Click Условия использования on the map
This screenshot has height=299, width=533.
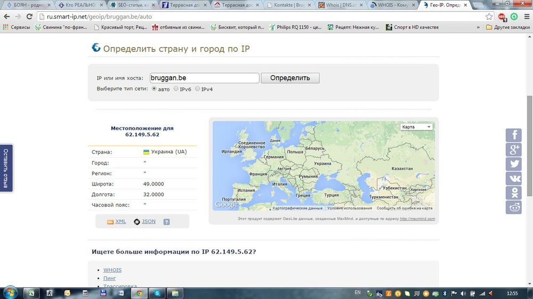click(350, 208)
